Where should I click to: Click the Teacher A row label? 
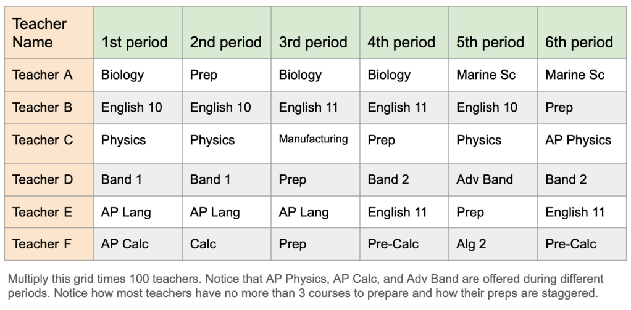[43, 75]
